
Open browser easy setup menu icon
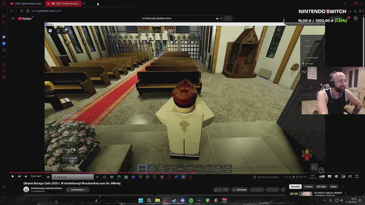pyautogui.click(x=360, y=11)
